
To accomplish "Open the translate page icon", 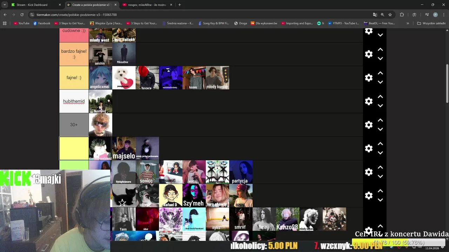I will coord(375,15).
